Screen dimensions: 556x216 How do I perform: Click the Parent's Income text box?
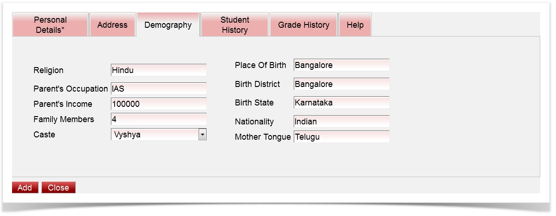click(x=159, y=104)
